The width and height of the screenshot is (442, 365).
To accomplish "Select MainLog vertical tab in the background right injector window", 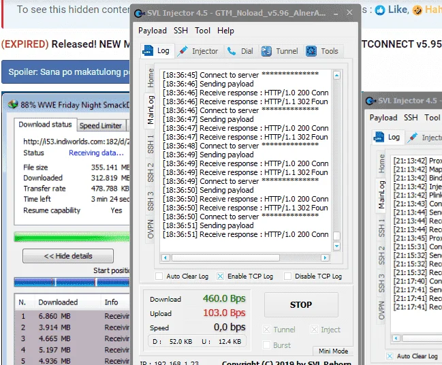I will coord(381,195).
